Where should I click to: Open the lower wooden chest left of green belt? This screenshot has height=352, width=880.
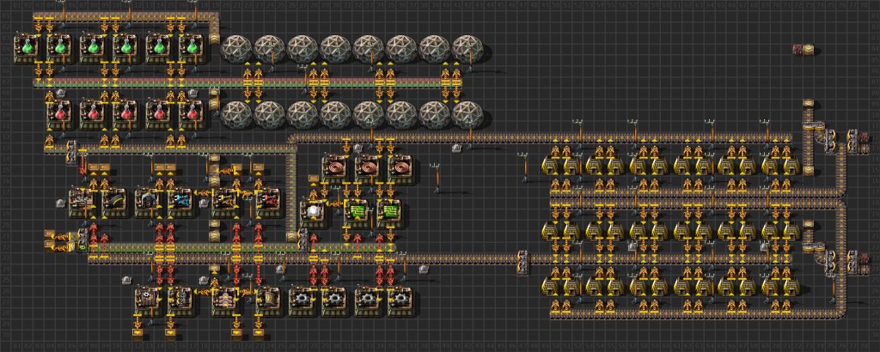49,246
